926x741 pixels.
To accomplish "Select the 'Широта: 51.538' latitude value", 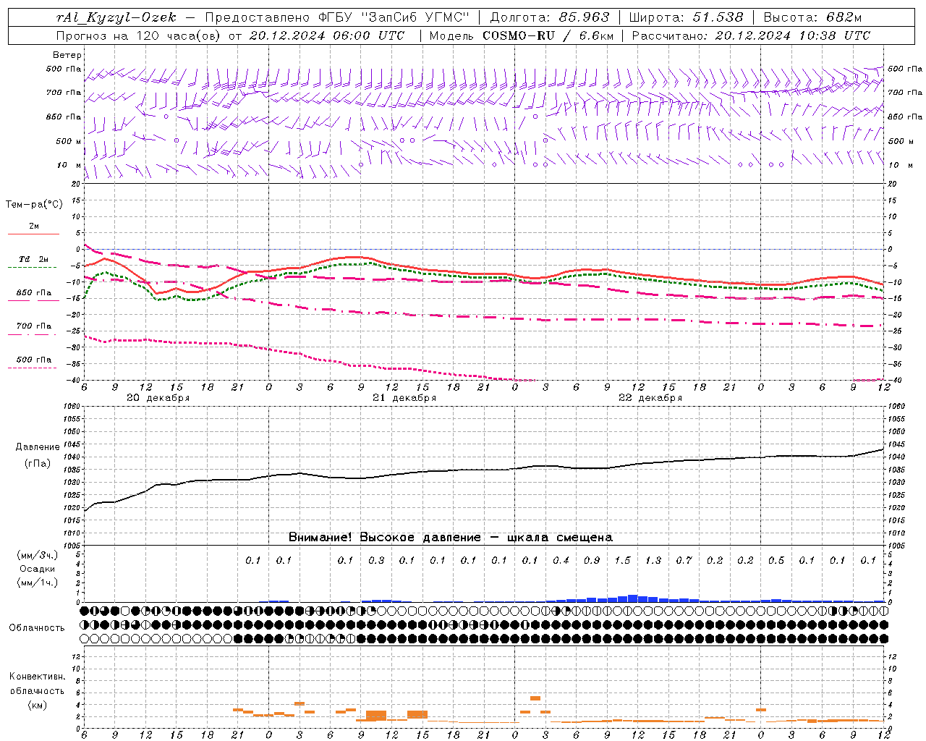I will click(x=686, y=17).
